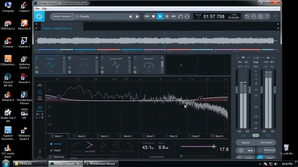Toggle the mono sum circles icon
The height and width of the screenshot is (167, 298).
241,150
